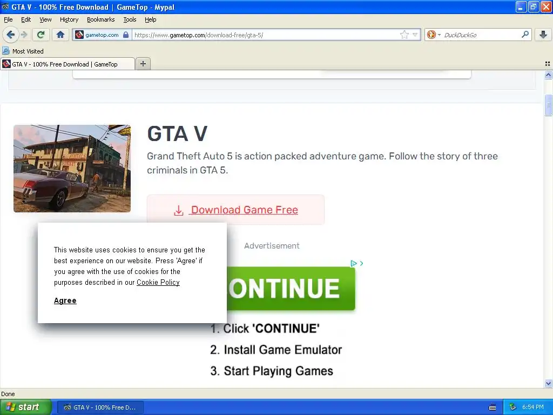Image resolution: width=553 pixels, height=415 pixels.
Task: Click the GTA V game thumbnail image
Action: point(72,169)
